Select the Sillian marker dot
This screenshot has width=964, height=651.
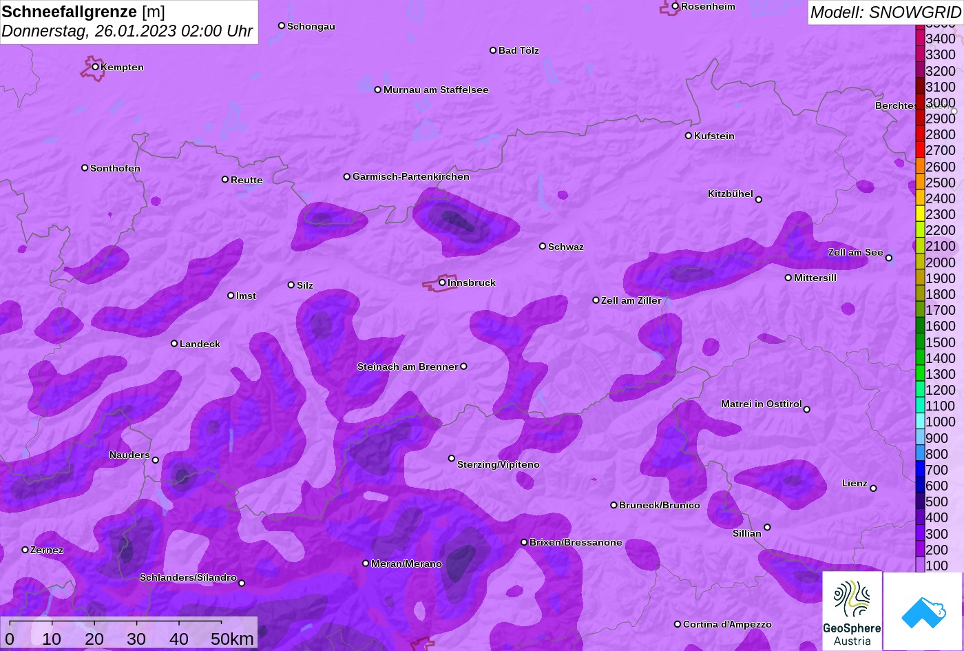(767, 528)
